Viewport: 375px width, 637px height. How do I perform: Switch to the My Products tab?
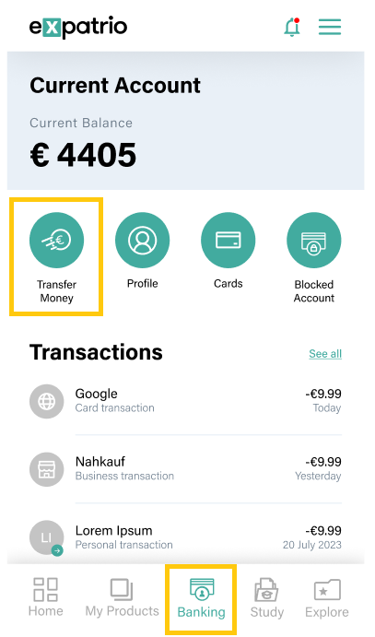click(x=122, y=597)
